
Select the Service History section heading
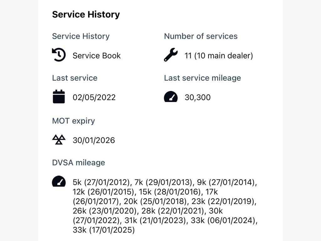pos(86,14)
